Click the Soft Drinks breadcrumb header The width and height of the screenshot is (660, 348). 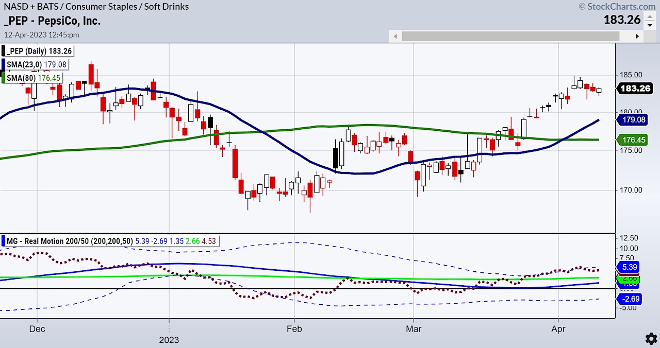[165, 7]
